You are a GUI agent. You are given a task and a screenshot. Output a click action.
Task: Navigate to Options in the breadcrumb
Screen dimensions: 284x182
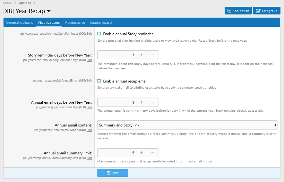25,3
